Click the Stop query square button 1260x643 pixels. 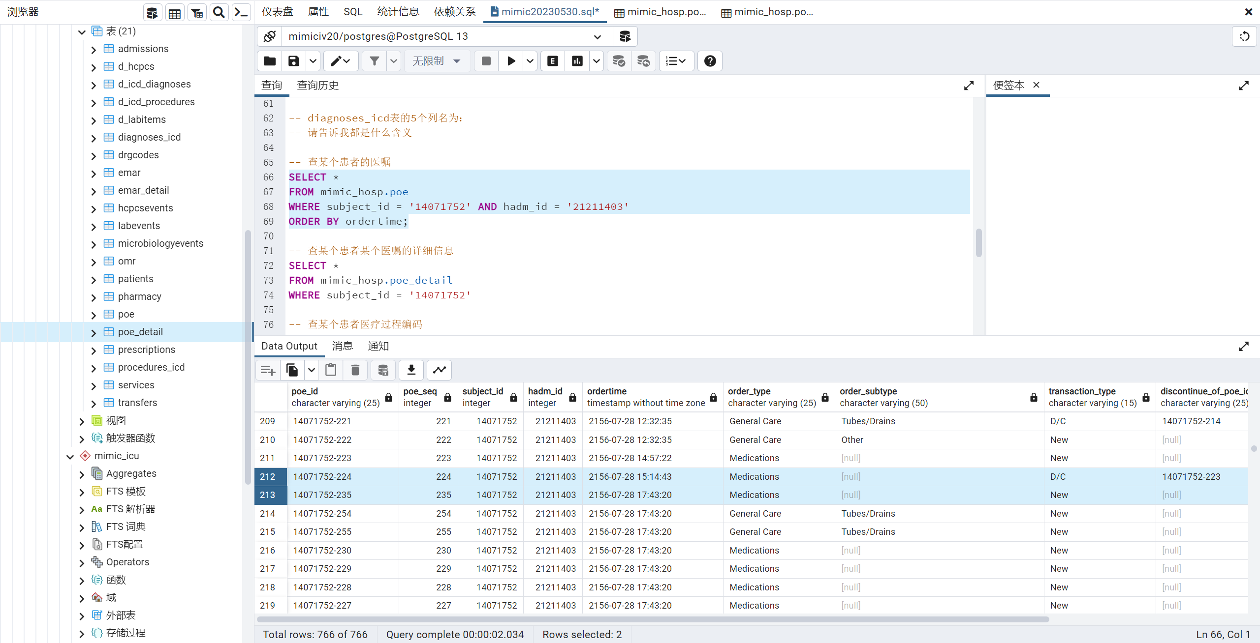(486, 61)
